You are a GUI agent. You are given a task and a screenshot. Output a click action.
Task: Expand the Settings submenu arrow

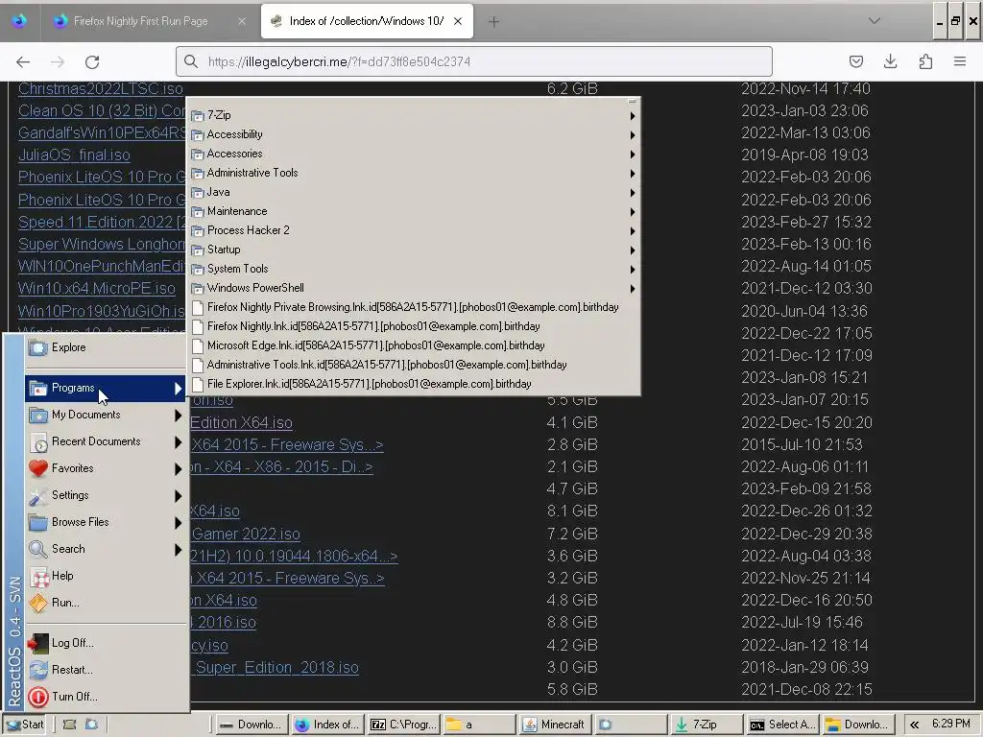[178, 496]
